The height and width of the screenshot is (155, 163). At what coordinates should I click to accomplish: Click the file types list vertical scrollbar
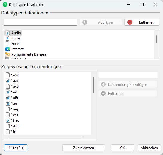pyautogui.click(x=156, y=39)
